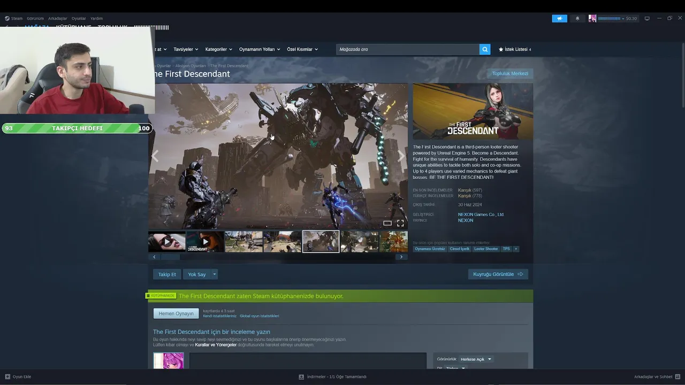Image resolution: width=685 pixels, height=385 pixels.
Task: Click NEXON publisher link
Action: point(466,220)
